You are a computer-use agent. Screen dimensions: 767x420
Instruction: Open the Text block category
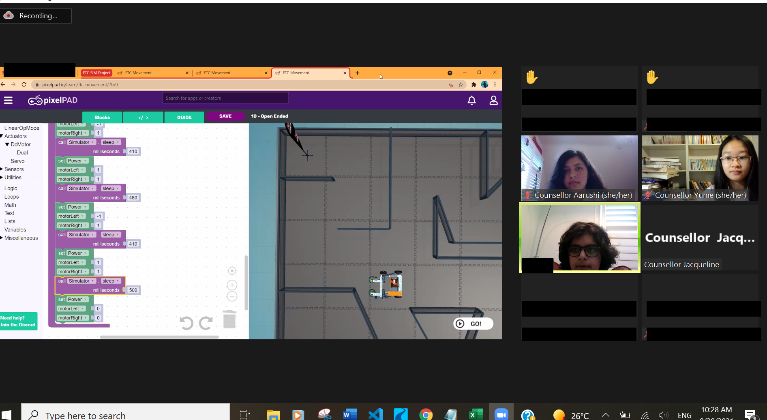click(9, 213)
